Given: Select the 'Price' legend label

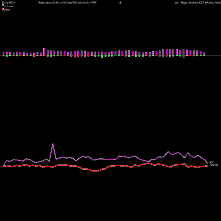Looking at the screenshot, I should [x=7, y=10].
